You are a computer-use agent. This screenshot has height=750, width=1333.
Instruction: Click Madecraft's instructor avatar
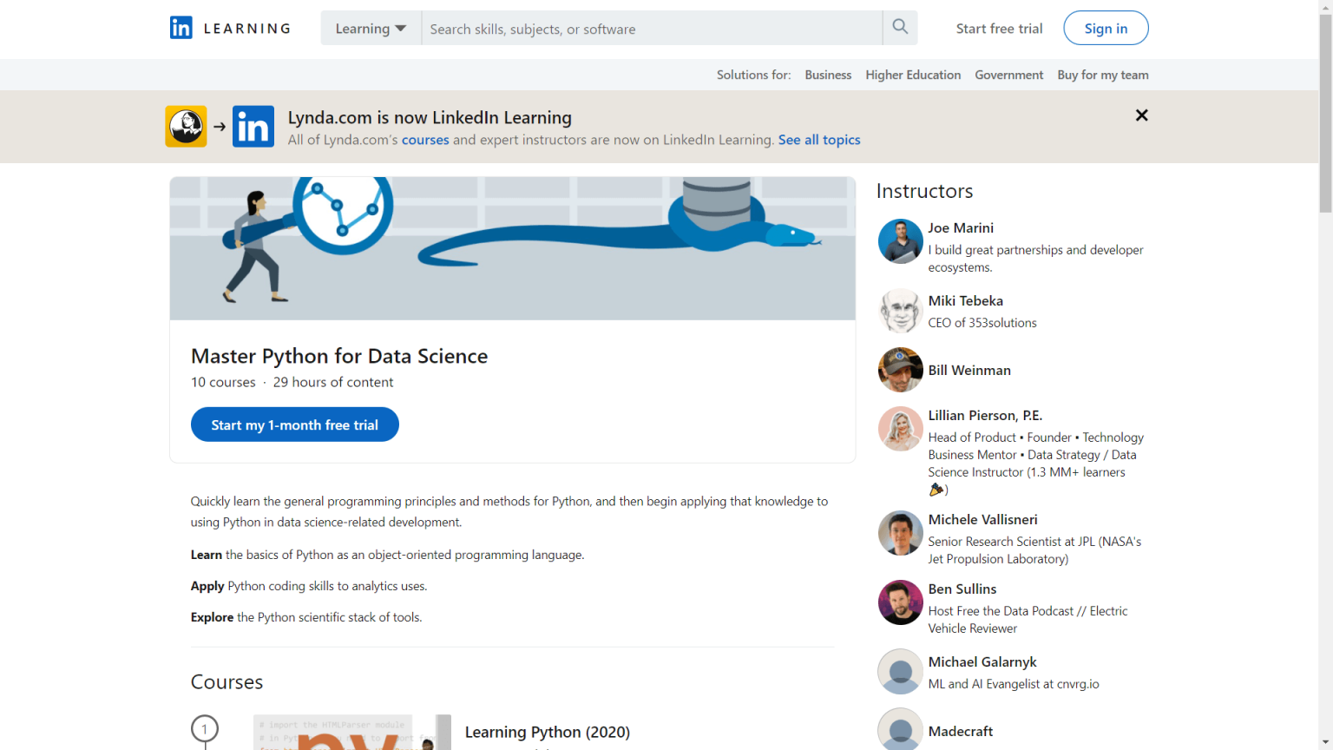900,729
